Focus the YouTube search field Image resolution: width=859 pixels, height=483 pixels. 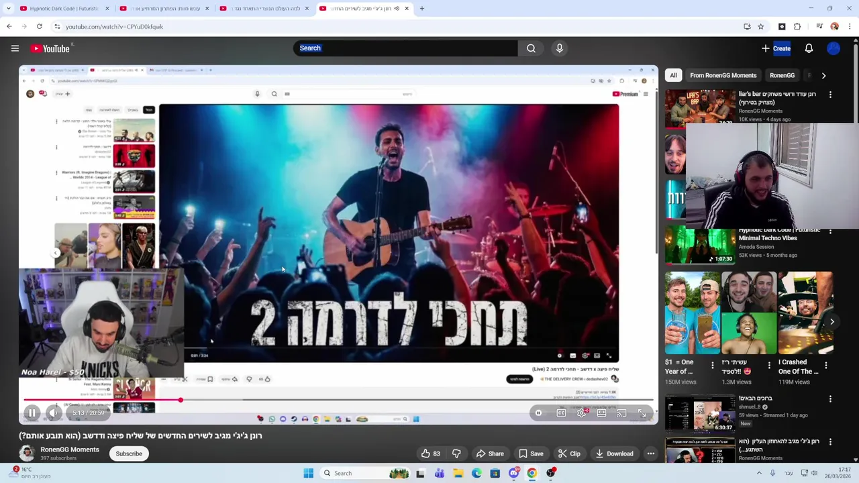[x=405, y=48]
